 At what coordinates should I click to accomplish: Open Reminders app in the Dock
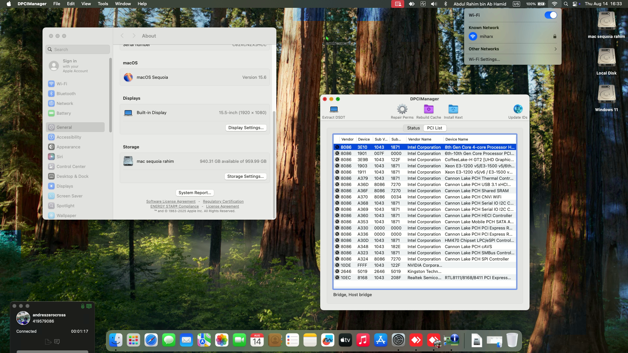tap(292, 340)
